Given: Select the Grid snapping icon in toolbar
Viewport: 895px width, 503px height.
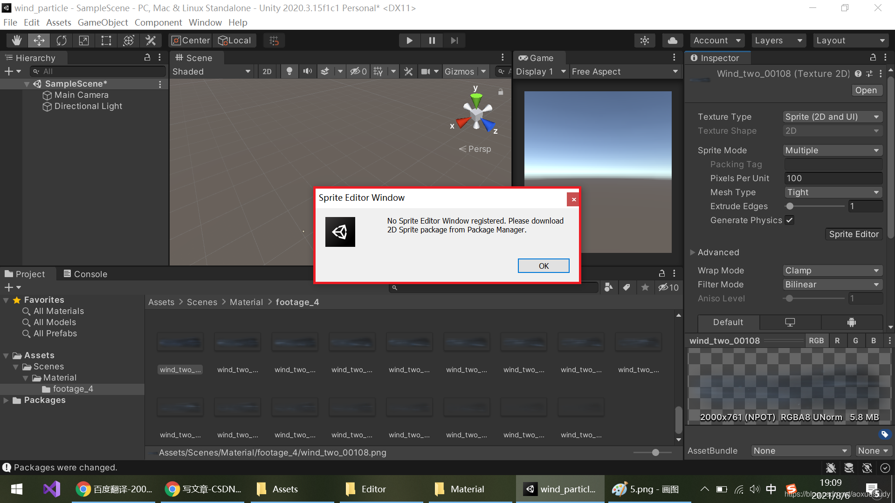Looking at the screenshot, I should (274, 40).
